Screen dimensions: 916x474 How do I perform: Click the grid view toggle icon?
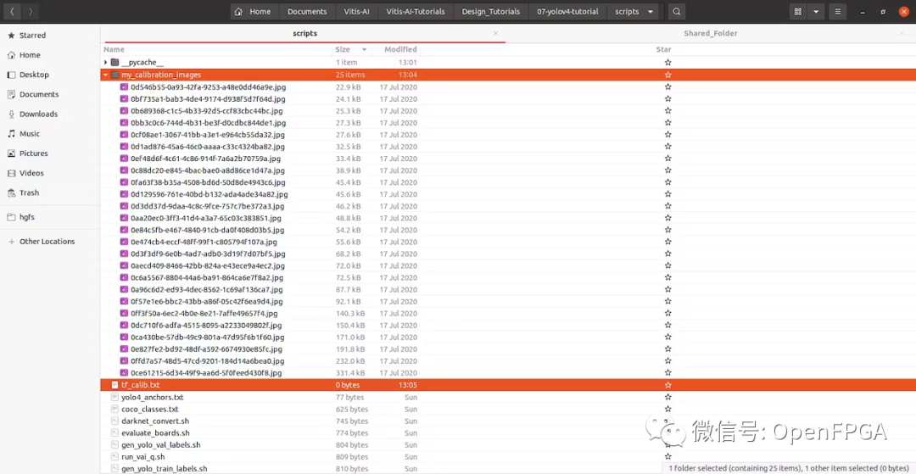pos(797,12)
